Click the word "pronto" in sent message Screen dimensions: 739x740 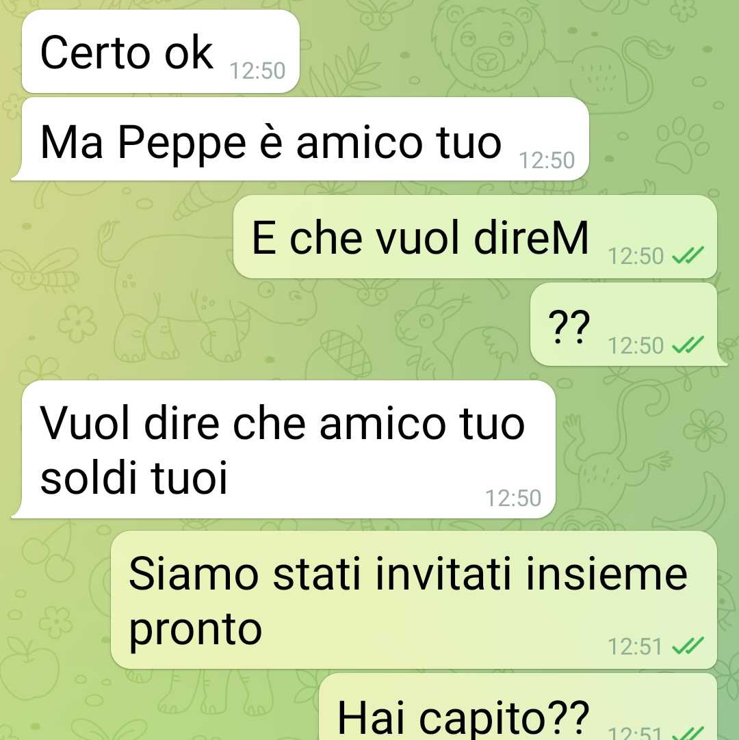195,631
